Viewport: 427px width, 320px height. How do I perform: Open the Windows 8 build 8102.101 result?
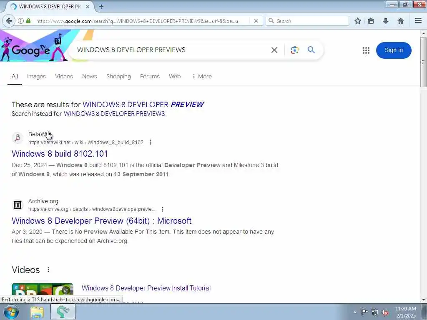coord(60,154)
